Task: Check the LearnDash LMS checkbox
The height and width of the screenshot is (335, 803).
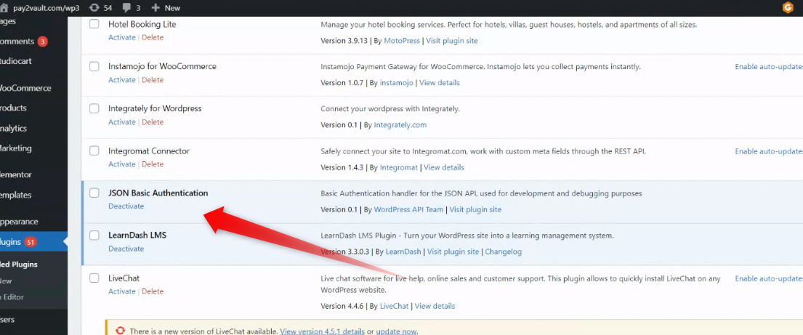Action: [94, 235]
